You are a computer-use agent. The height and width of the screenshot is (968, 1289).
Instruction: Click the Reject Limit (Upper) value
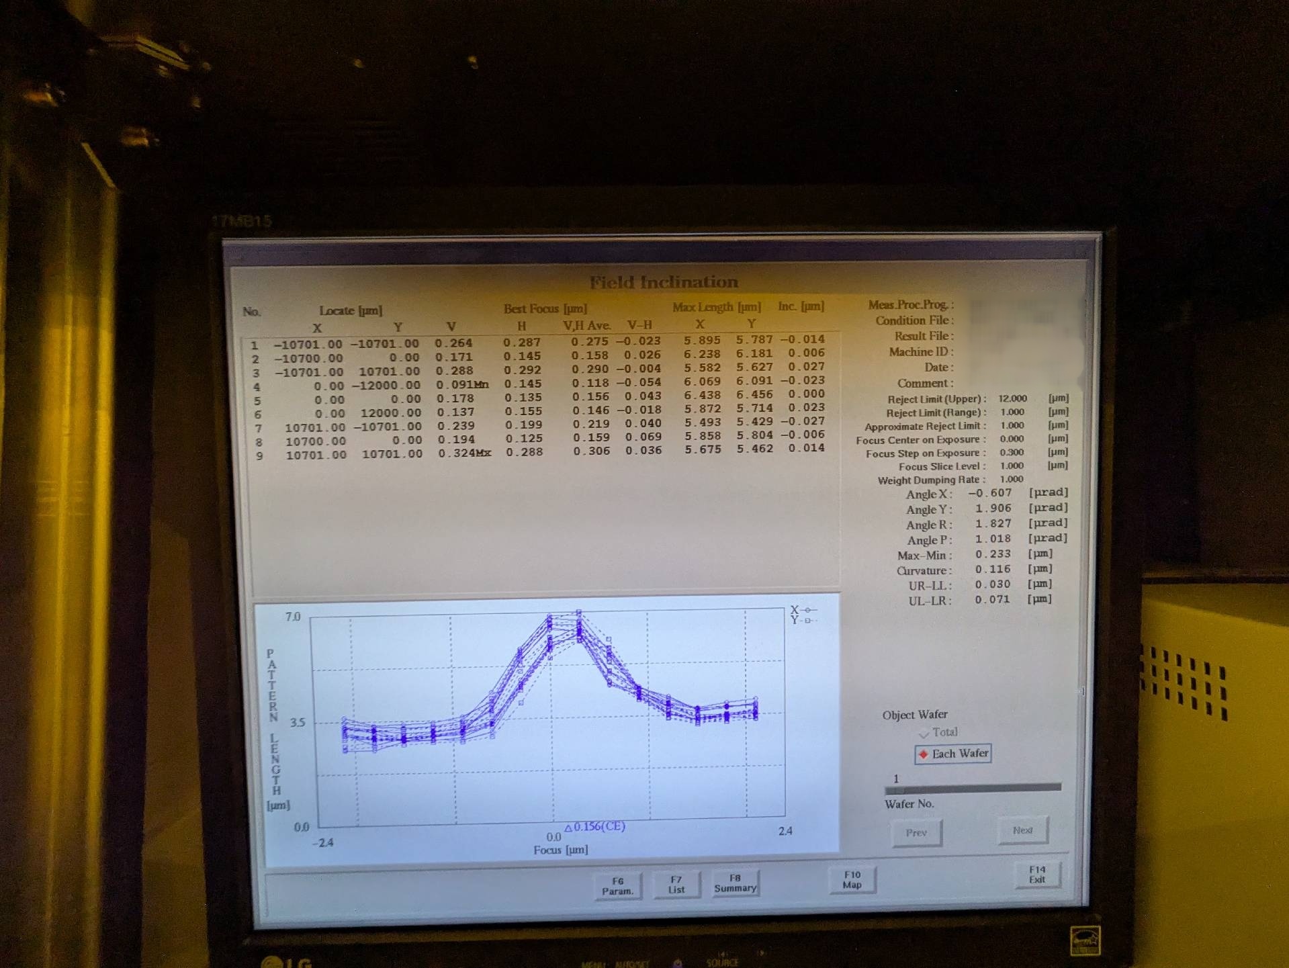coord(1012,398)
